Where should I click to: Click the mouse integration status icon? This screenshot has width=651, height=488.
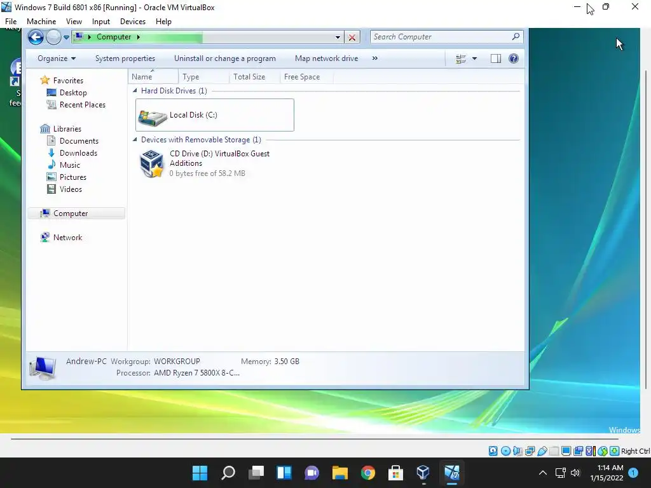click(x=603, y=451)
